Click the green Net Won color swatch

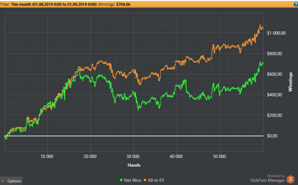coord(121,180)
